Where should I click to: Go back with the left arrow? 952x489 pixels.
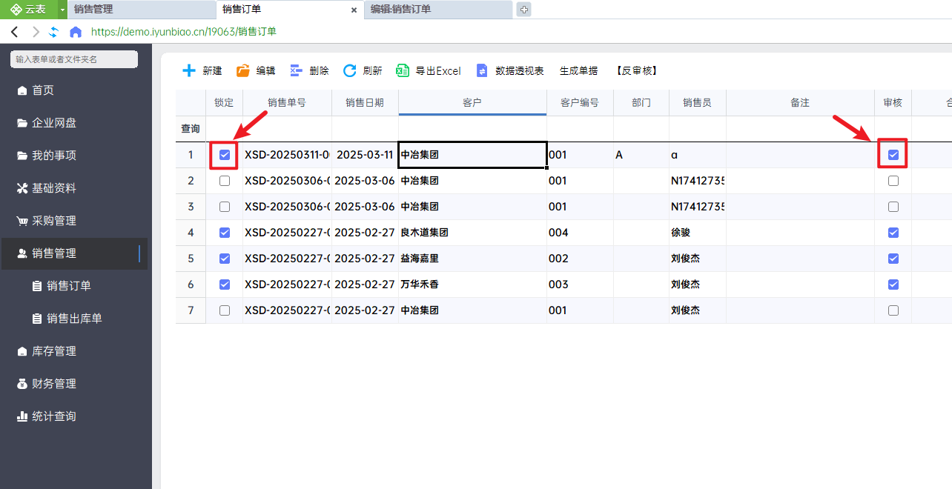click(x=15, y=32)
